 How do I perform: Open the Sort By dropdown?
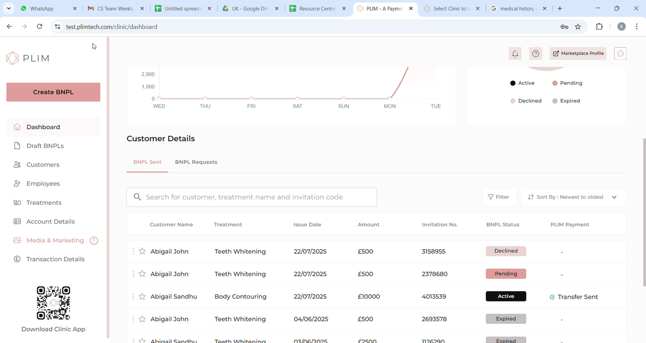573,197
